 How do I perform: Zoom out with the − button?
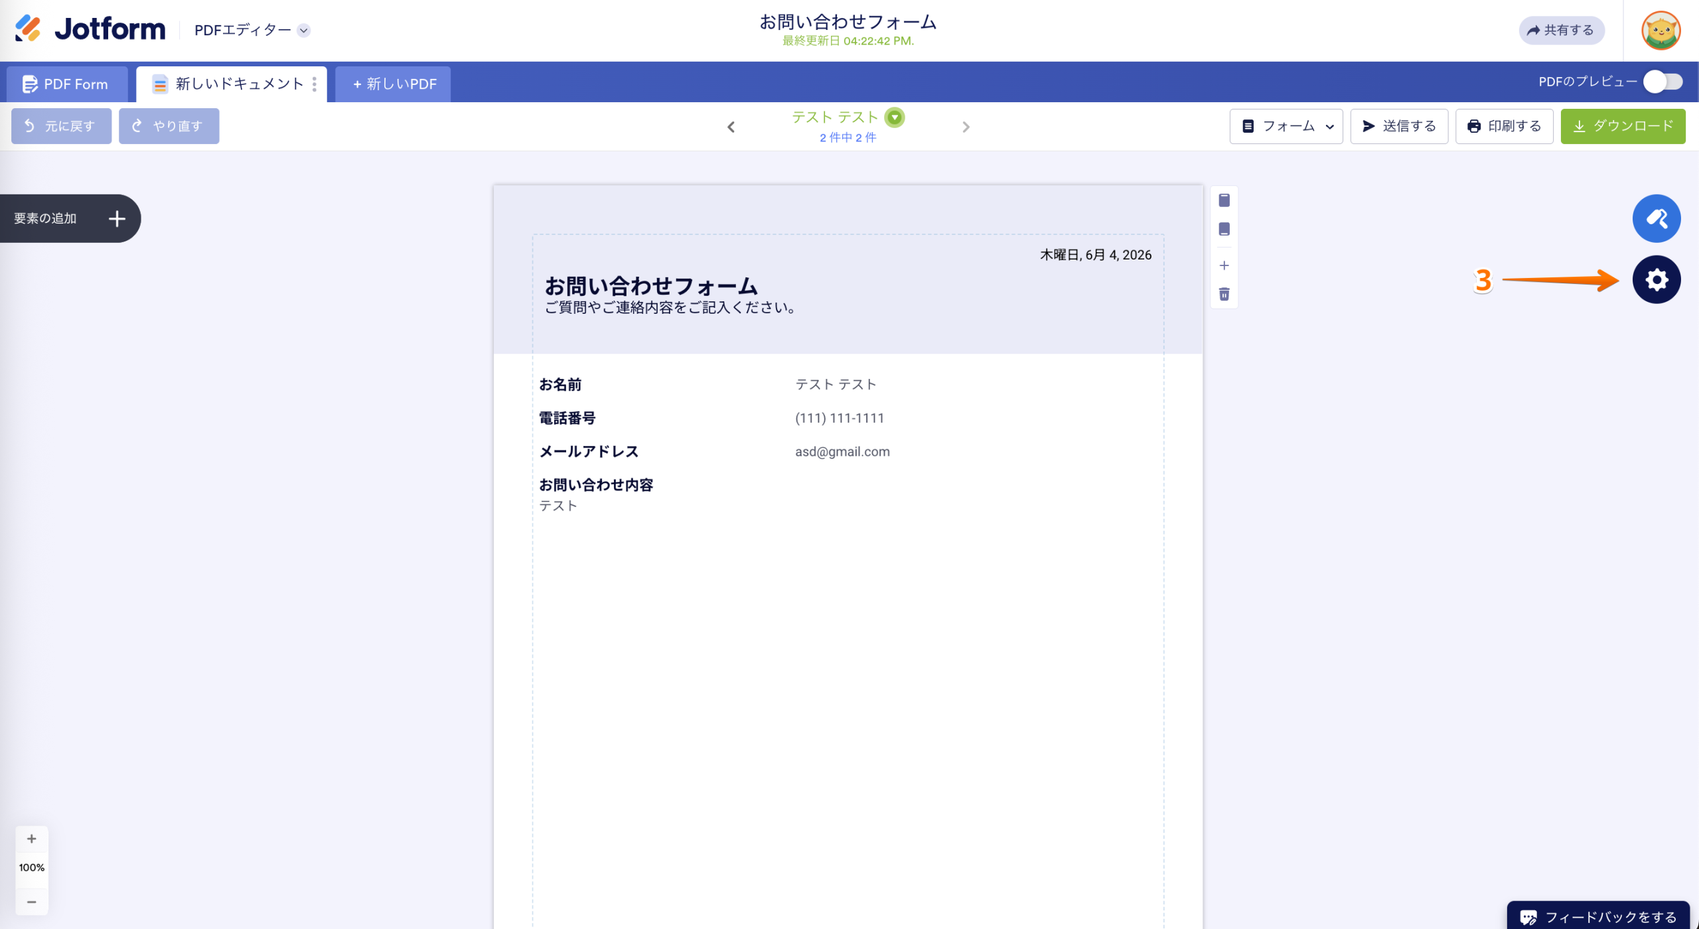(x=32, y=902)
